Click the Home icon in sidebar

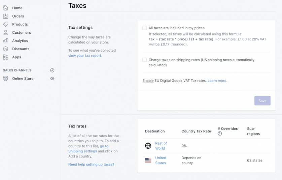click(x=5, y=8)
